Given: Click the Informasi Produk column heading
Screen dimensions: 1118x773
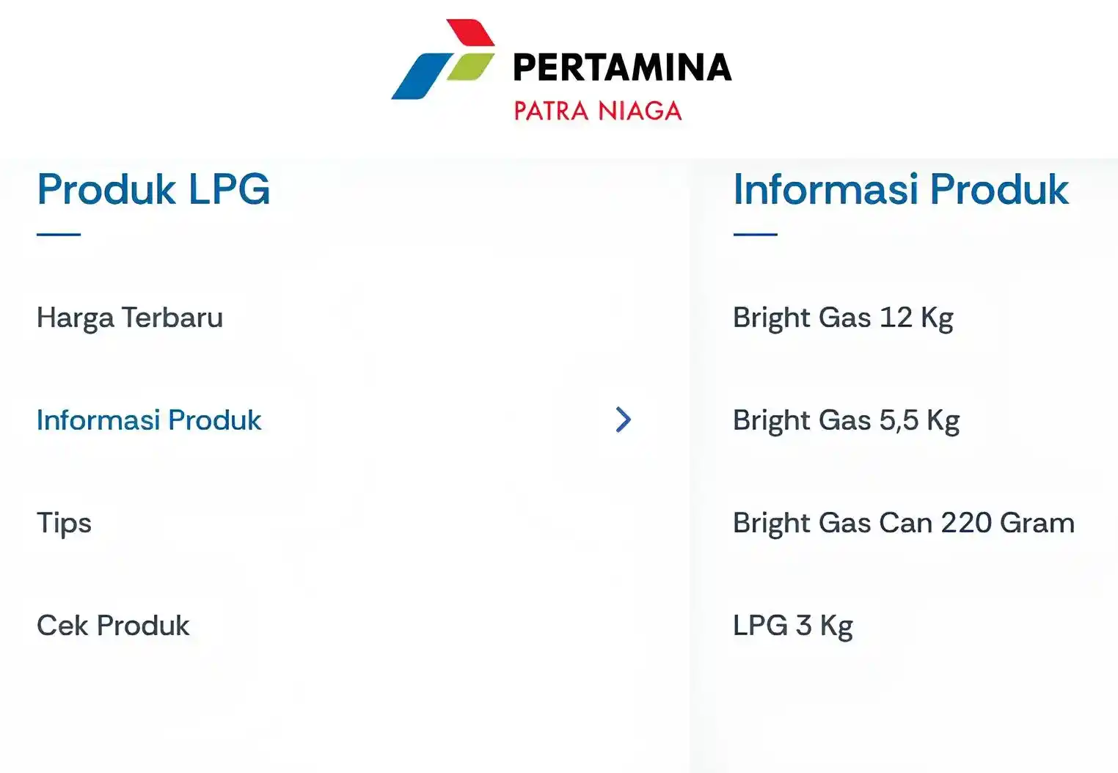Looking at the screenshot, I should pyautogui.click(x=901, y=189).
